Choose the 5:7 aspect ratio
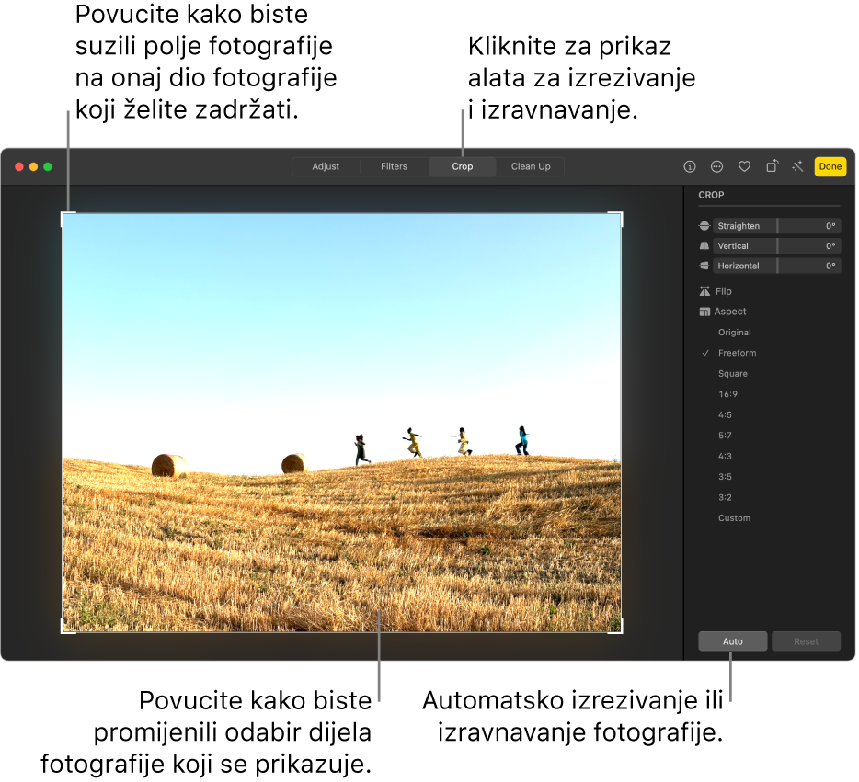This screenshot has width=859, height=782. tap(725, 436)
